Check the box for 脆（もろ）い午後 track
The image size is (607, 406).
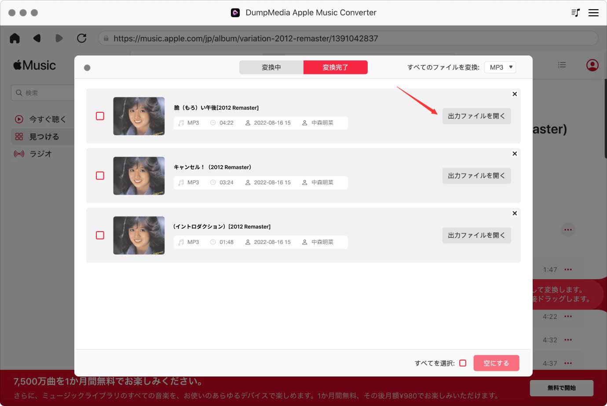100,116
